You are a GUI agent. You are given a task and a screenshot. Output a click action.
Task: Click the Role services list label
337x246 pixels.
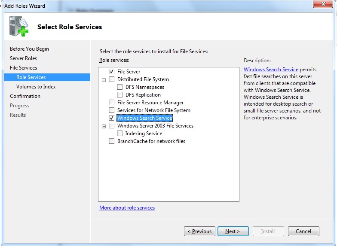(x=114, y=60)
